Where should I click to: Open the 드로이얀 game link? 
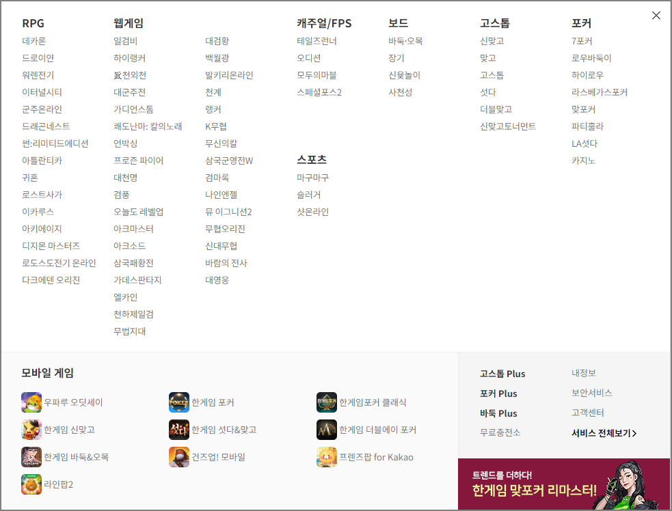coord(38,58)
